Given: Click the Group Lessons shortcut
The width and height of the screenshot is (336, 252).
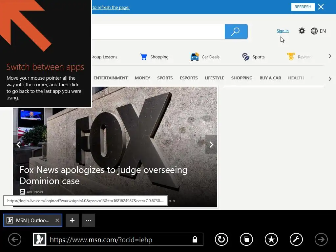Looking at the screenshot, I should pos(104,57).
